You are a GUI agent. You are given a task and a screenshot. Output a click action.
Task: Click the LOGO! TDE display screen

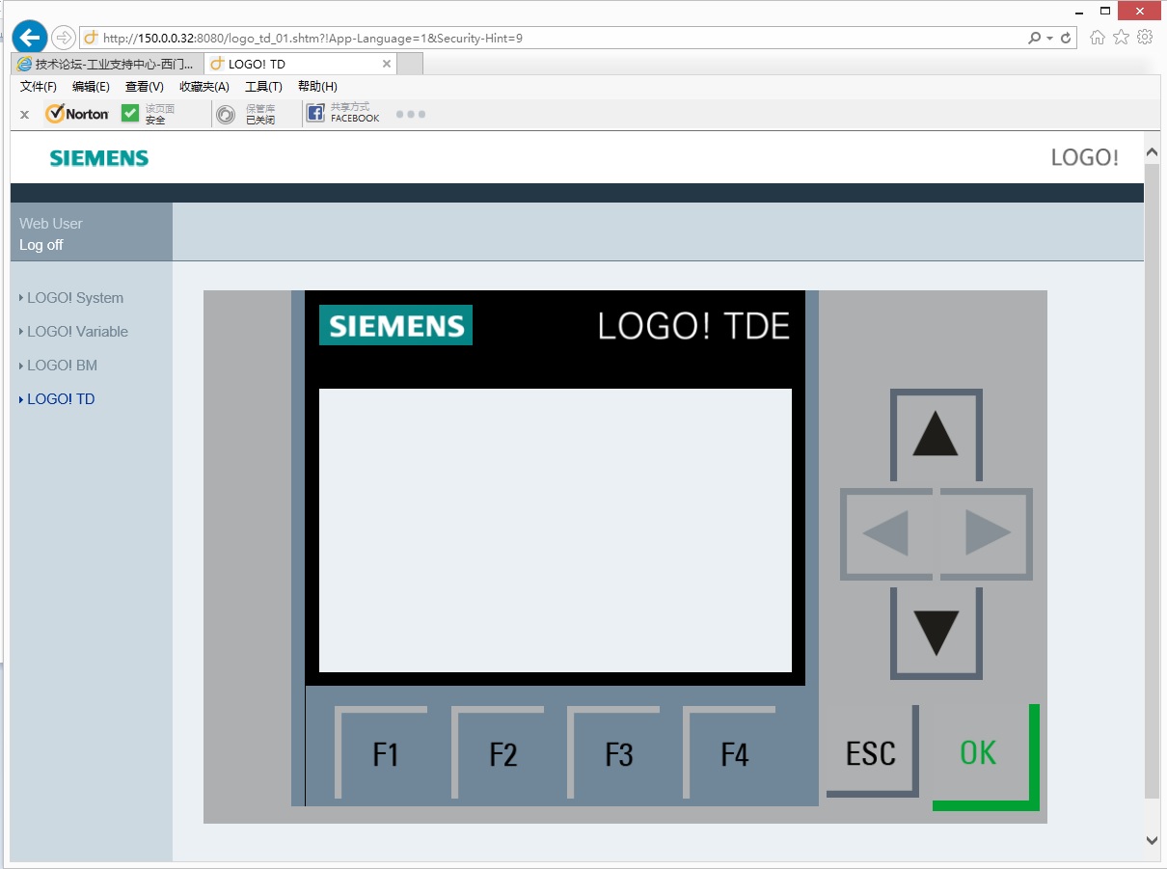[556, 530]
